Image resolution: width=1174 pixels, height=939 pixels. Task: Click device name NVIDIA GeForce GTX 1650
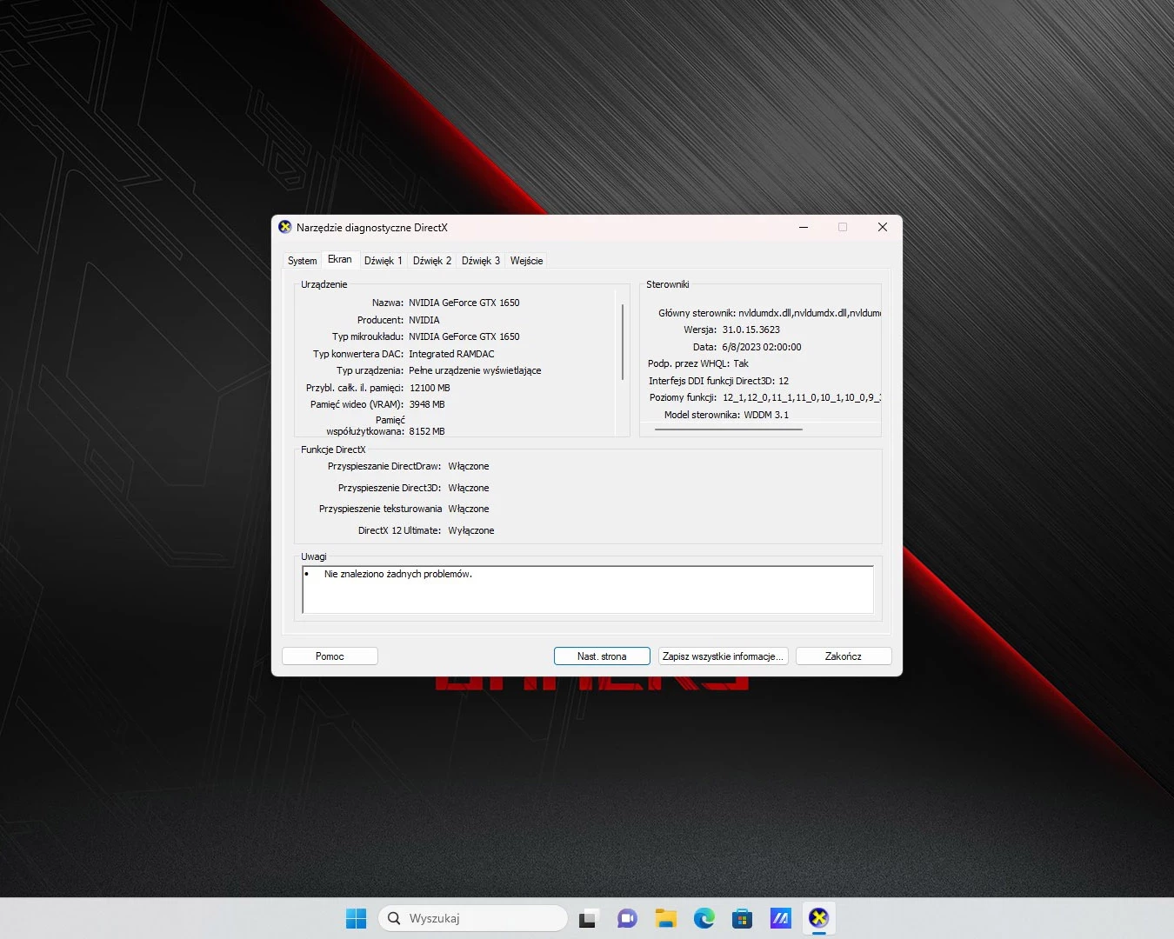coord(464,303)
